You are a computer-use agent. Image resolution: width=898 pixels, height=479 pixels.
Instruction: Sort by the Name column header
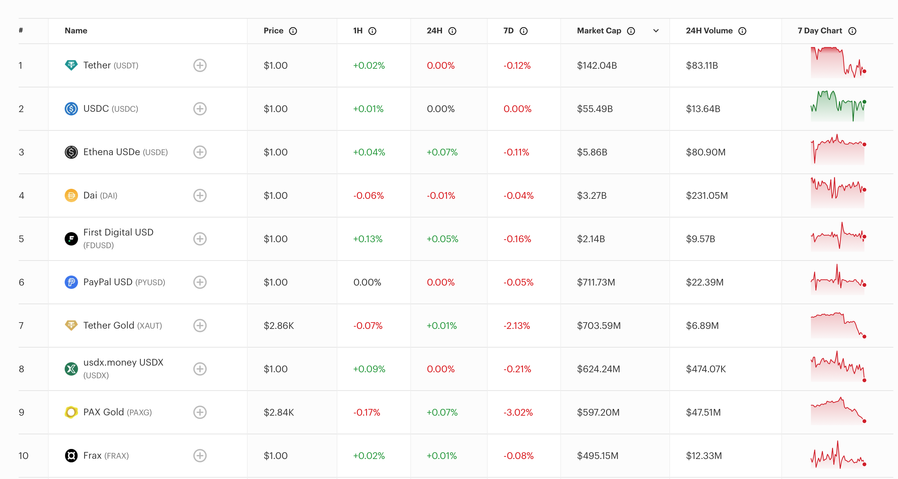coord(76,31)
